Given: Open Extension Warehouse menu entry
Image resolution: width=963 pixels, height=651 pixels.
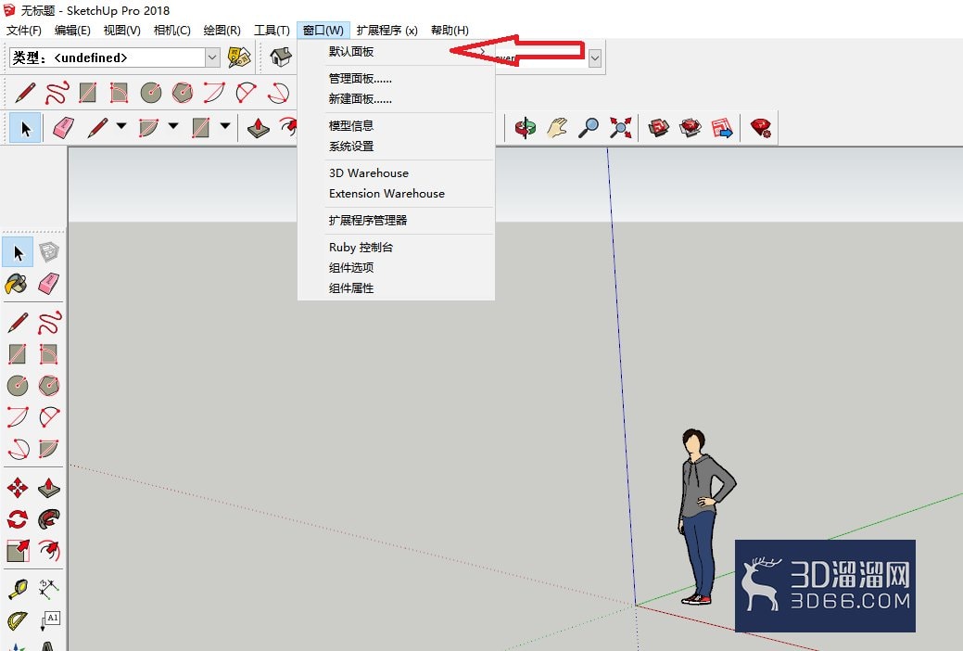Looking at the screenshot, I should click(x=396, y=194).
